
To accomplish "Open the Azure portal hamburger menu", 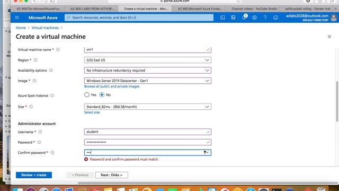I will click(x=17, y=18).
